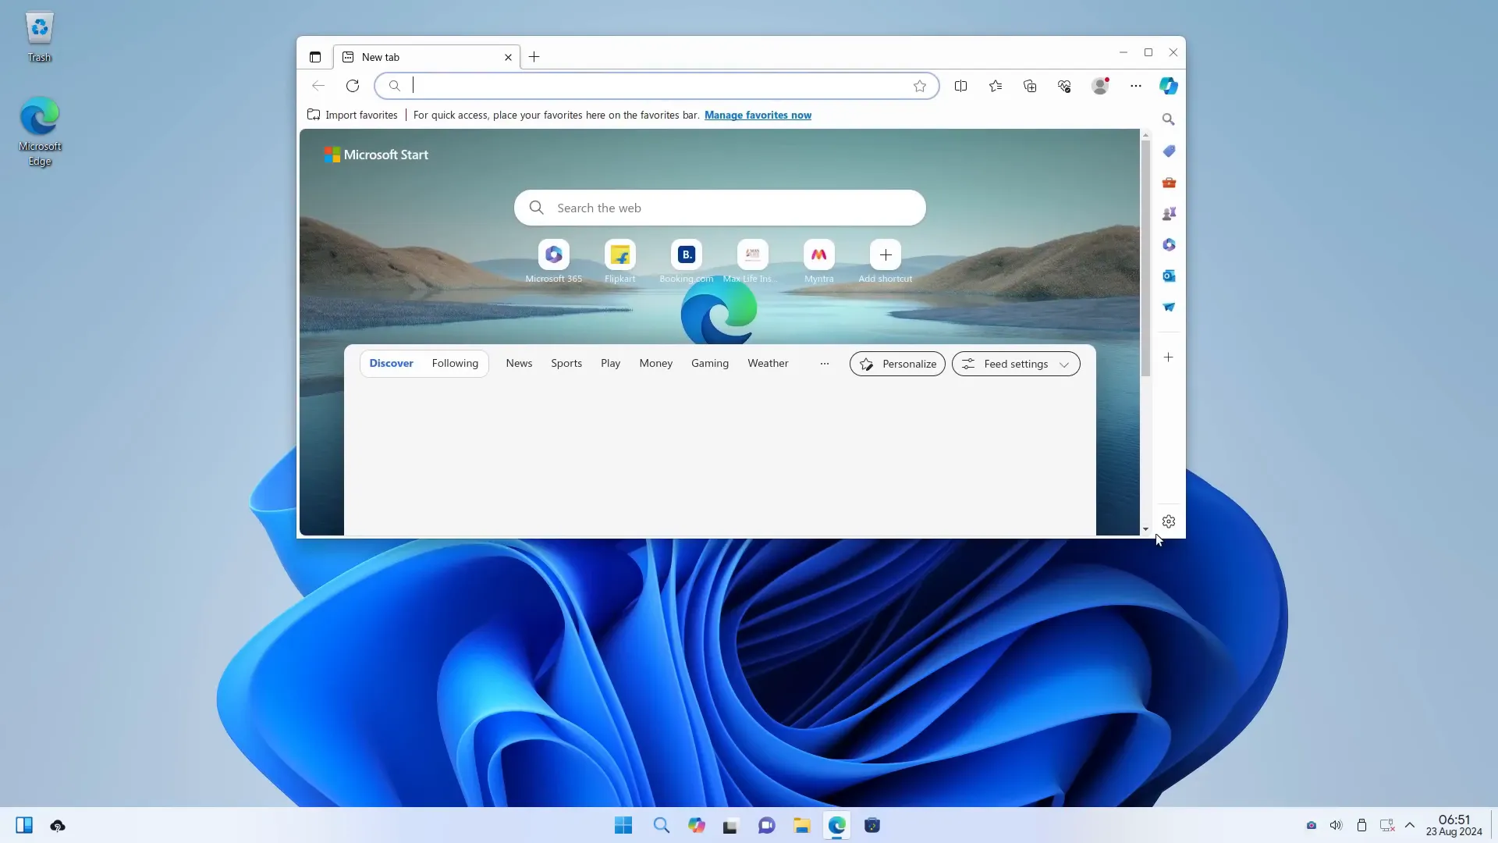Show more feed categories ellipsis

pyautogui.click(x=825, y=364)
